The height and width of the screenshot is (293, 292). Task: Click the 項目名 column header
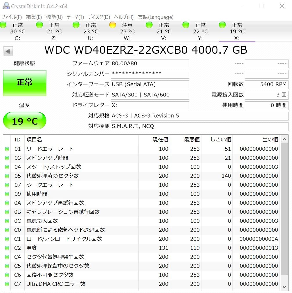coord(82,140)
